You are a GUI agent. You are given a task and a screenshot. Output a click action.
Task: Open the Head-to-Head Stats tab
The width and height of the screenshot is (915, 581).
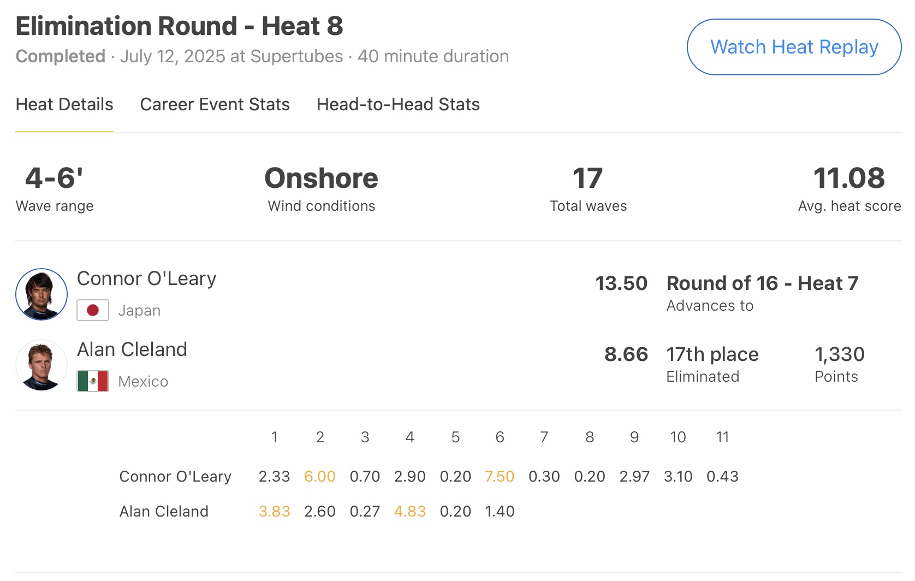pos(398,104)
